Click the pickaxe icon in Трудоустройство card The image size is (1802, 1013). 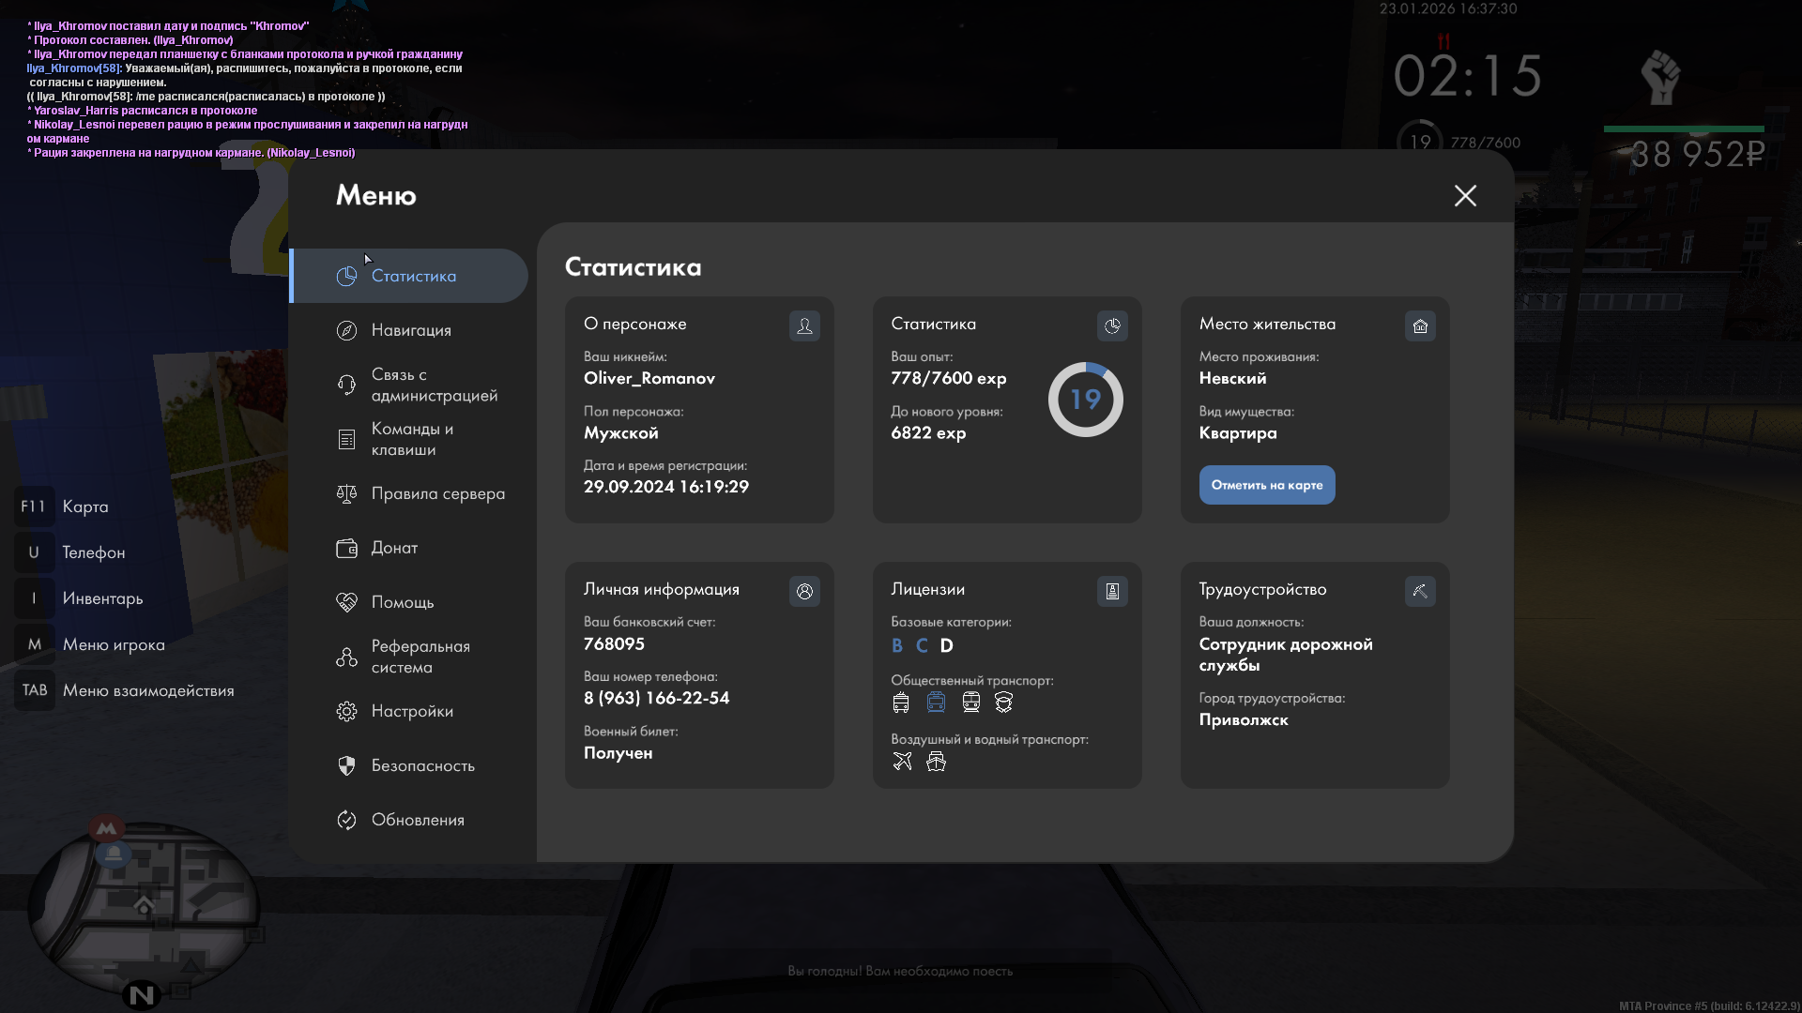point(1420,591)
